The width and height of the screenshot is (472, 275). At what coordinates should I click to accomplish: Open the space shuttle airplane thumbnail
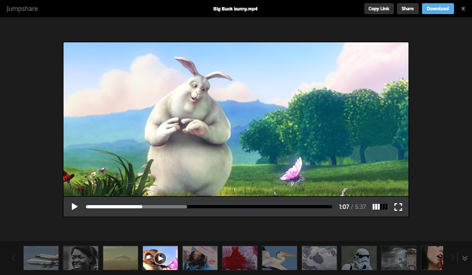(41, 258)
